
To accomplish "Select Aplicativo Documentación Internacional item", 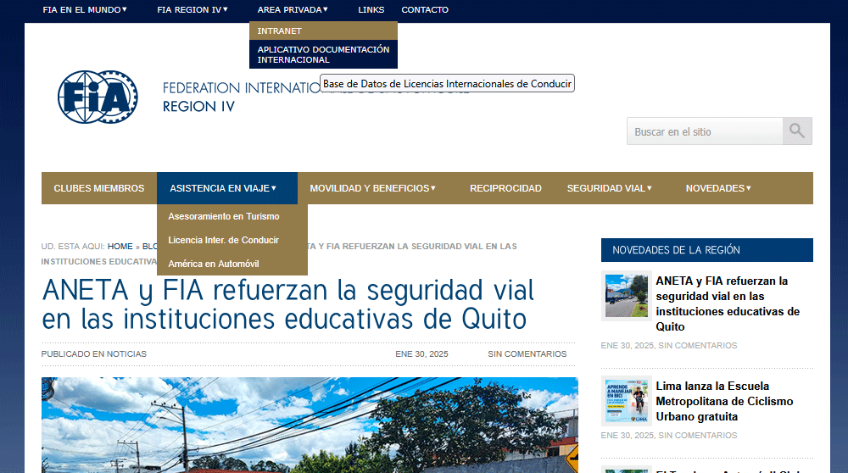I will pyautogui.click(x=323, y=54).
